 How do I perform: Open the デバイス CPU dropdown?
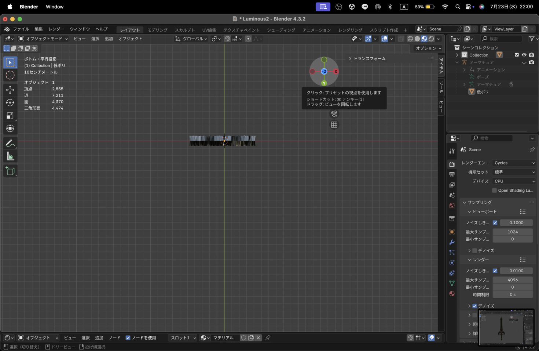(x=514, y=181)
